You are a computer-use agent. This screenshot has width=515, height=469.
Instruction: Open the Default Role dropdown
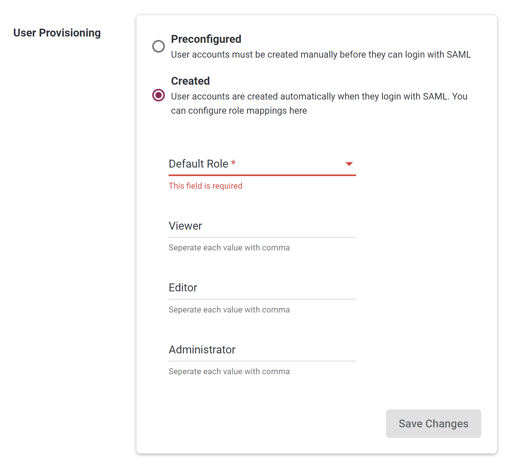click(x=262, y=164)
